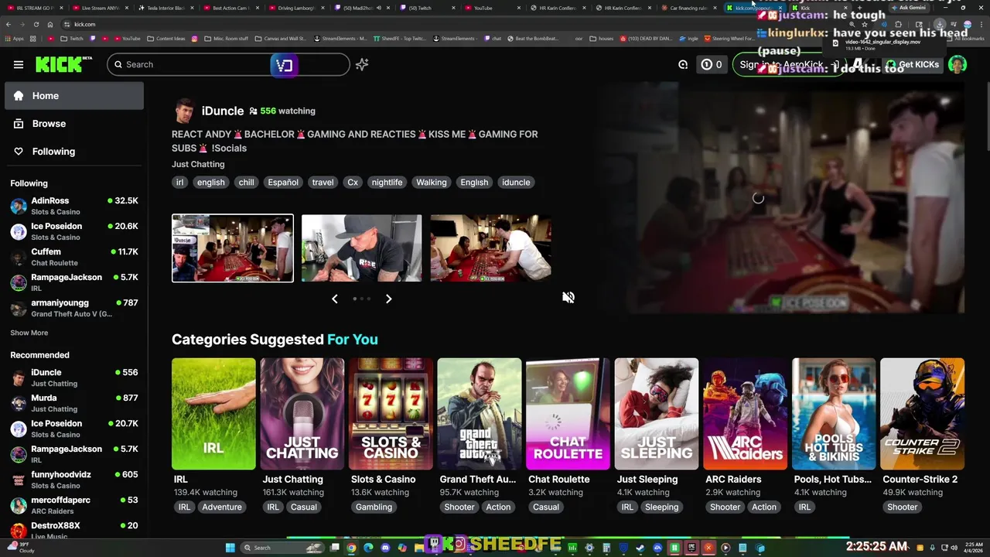Open the Browse sidebar item

[74, 124]
